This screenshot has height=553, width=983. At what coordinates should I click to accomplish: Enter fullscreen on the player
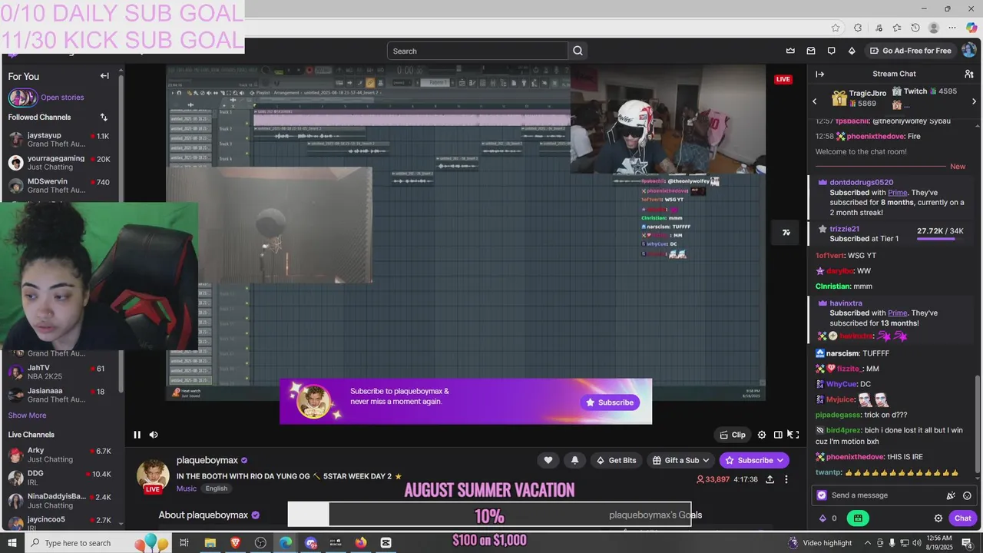pos(795,435)
